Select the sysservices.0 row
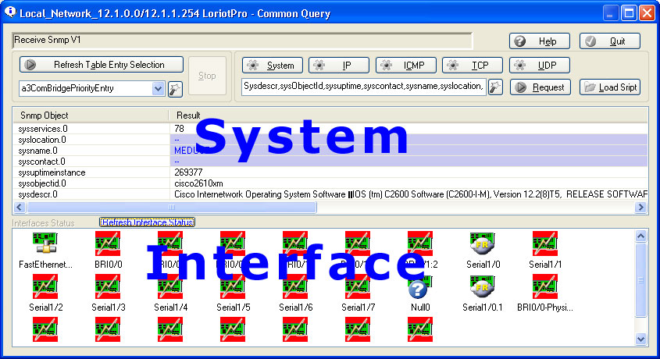 pyautogui.click(x=330, y=129)
